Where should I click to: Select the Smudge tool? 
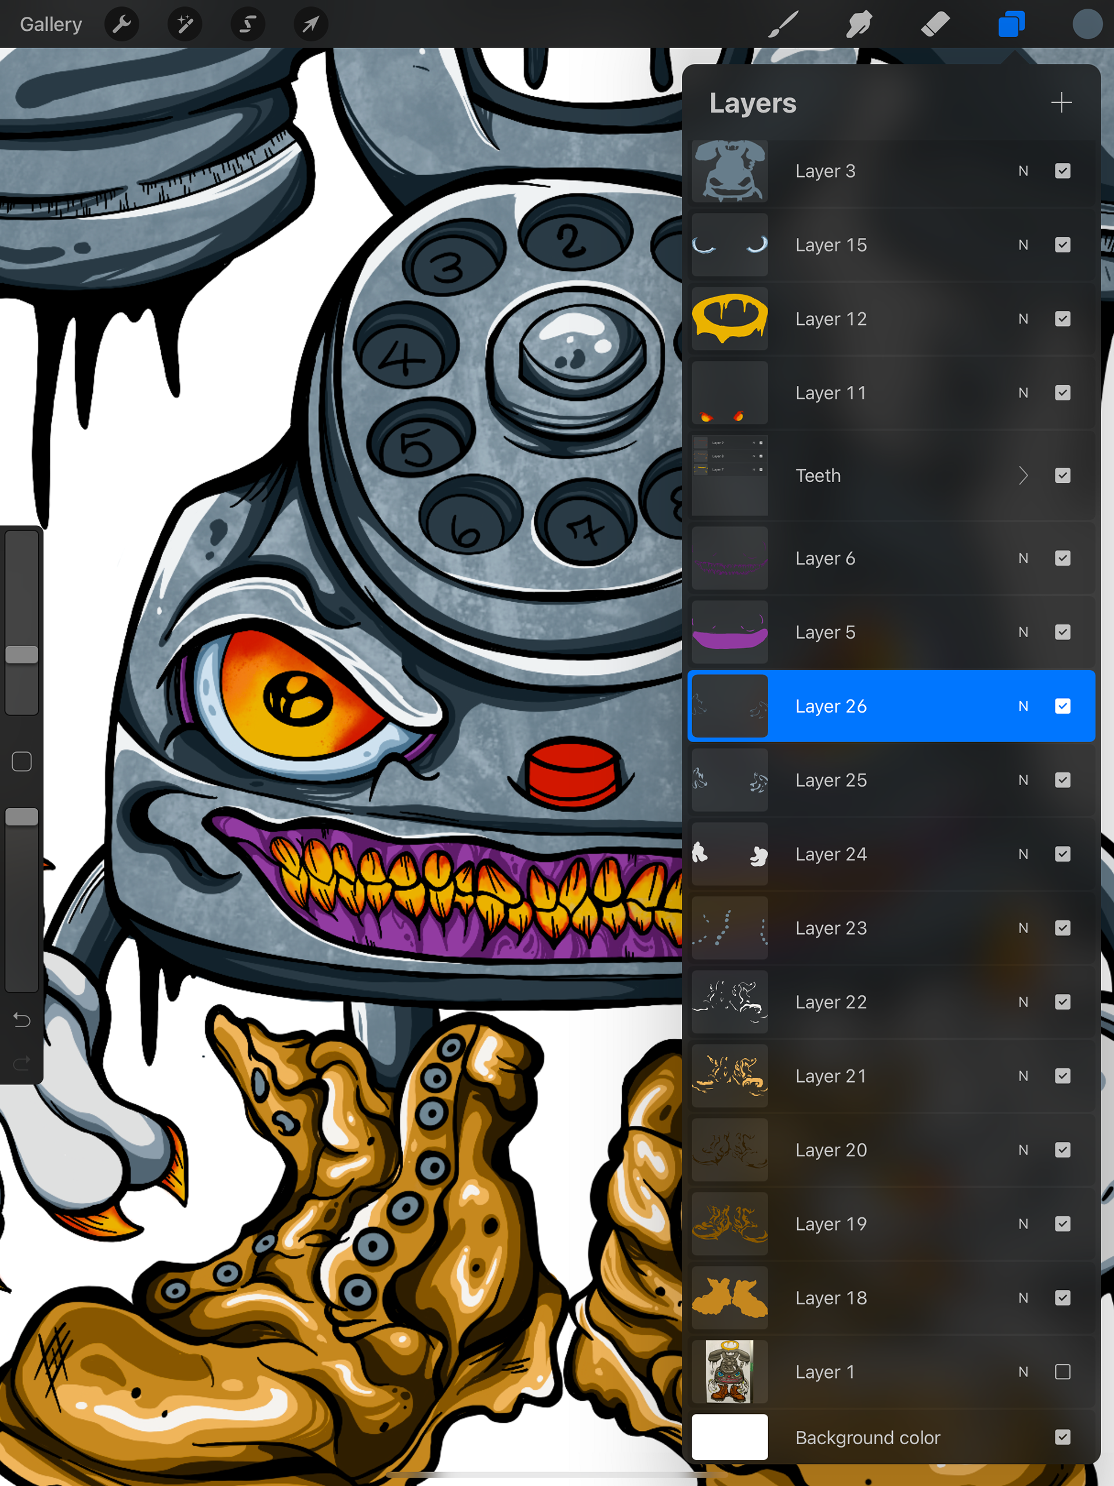pyautogui.click(x=859, y=25)
